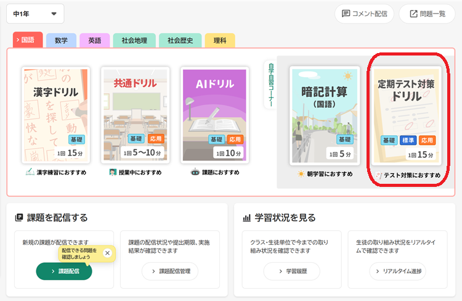Select the 理科 subject tab
Image resolution: width=462 pixels, height=301 pixels.
tap(220, 41)
